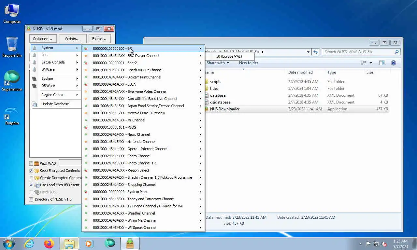Open the Recycle Bin desktop icon
This screenshot has width=417, height=250.
tap(12, 47)
